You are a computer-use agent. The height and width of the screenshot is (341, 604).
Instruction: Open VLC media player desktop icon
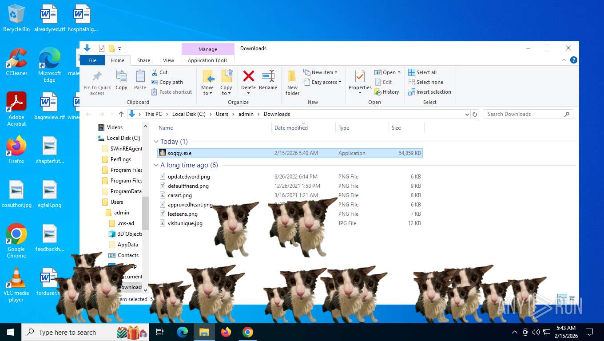16,285
